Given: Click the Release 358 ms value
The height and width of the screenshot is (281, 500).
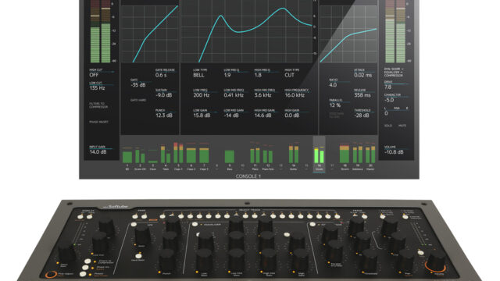Looking at the screenshot, I should pos(362,95).
